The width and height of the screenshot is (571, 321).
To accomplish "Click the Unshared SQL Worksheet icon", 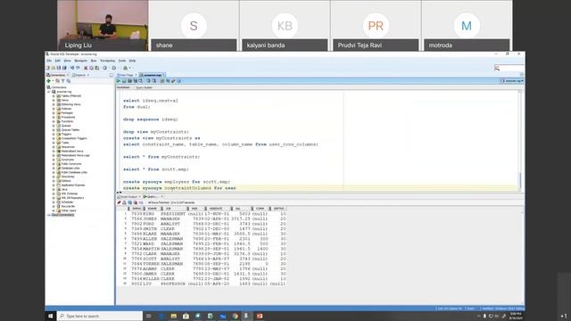I will (162, 81).
